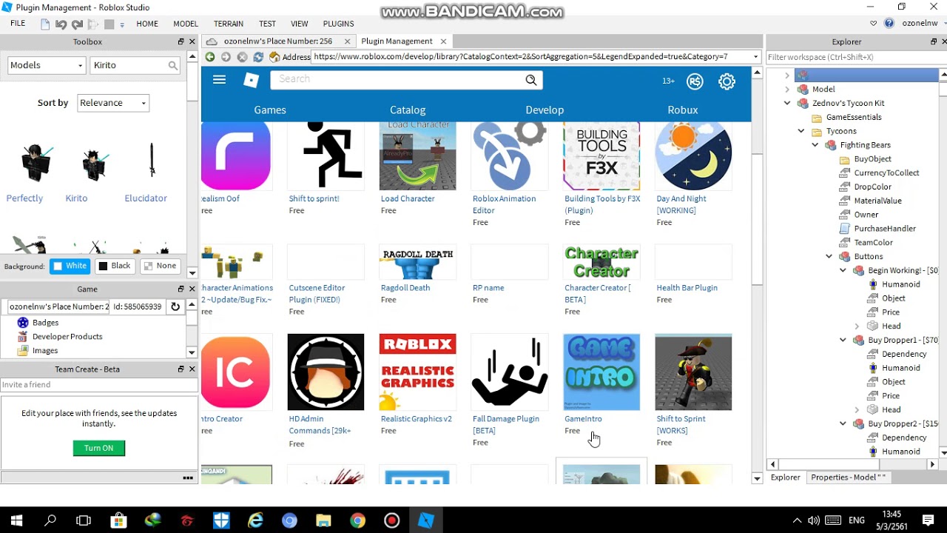Click the browser Home icon
Image resolution: width=947 pixels, height=533 pixels.
point(274,57)
